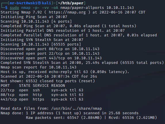Image resolution: width=165 pixels, height=124 pixels.
Task: Click the 'Discovered open port 443/tcp' line
Action: (x=51, y=58)
